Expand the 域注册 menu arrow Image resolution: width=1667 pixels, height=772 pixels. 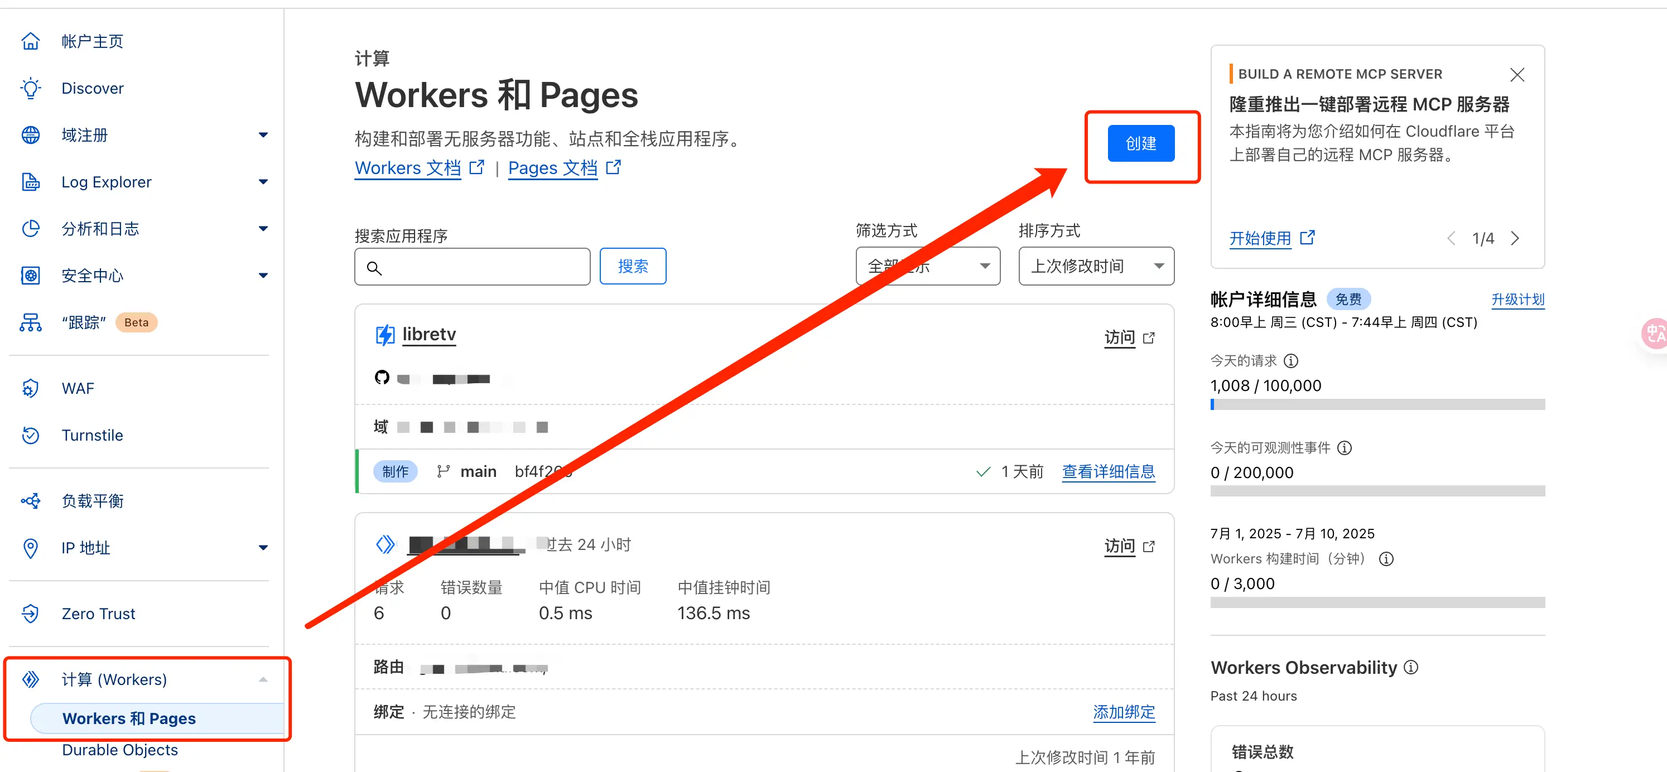(263, 135)
